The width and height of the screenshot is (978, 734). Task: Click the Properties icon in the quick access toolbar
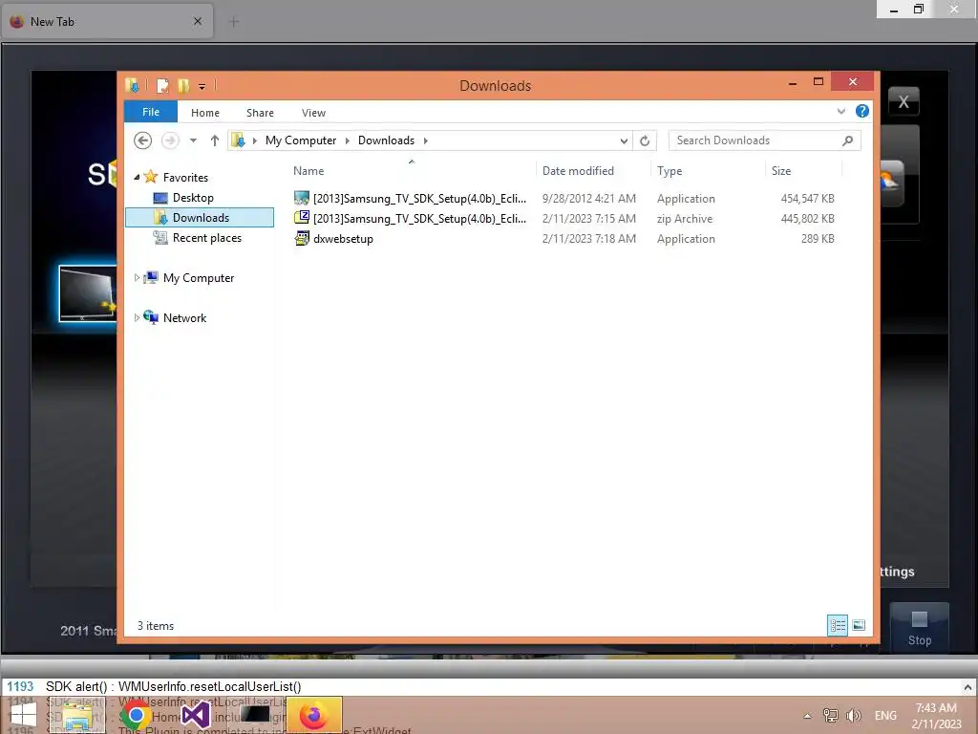click(x=162, y=85)
